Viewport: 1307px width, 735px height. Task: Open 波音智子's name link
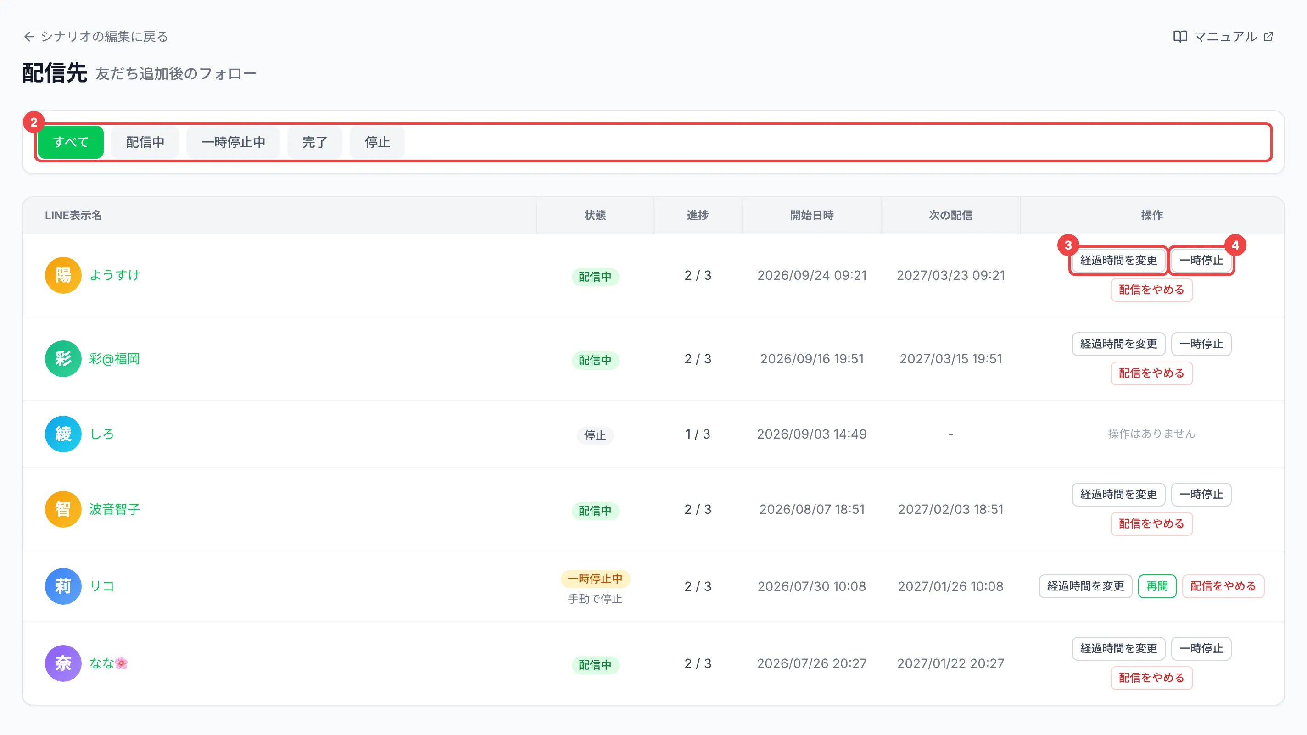[114, 509]
